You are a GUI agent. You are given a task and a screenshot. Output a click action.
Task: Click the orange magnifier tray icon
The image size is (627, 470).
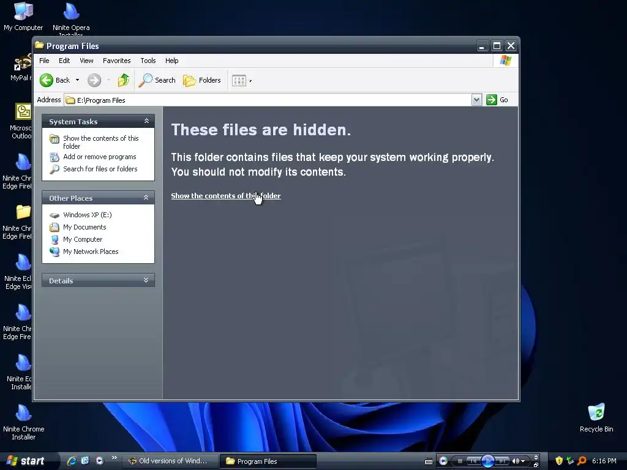[582, 461]
